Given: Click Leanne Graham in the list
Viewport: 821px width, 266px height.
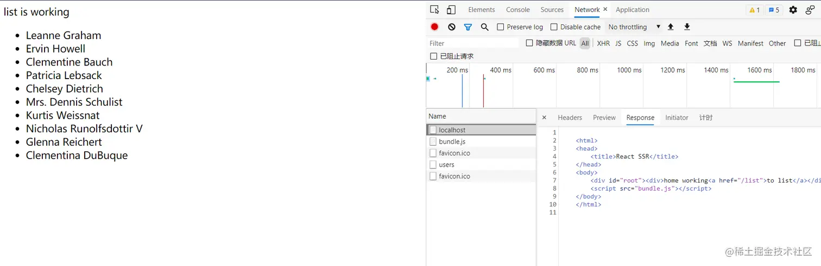Looking at the screenshot, I should [64, 35].
